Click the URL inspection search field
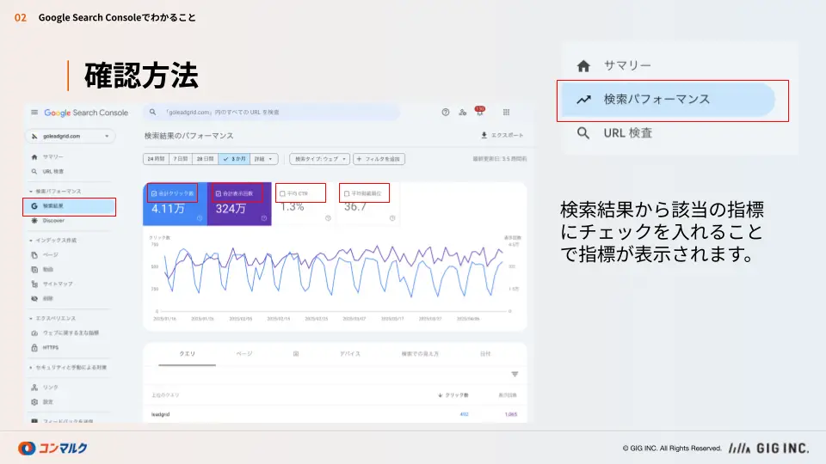826x464 pixels. pos(271,112)
